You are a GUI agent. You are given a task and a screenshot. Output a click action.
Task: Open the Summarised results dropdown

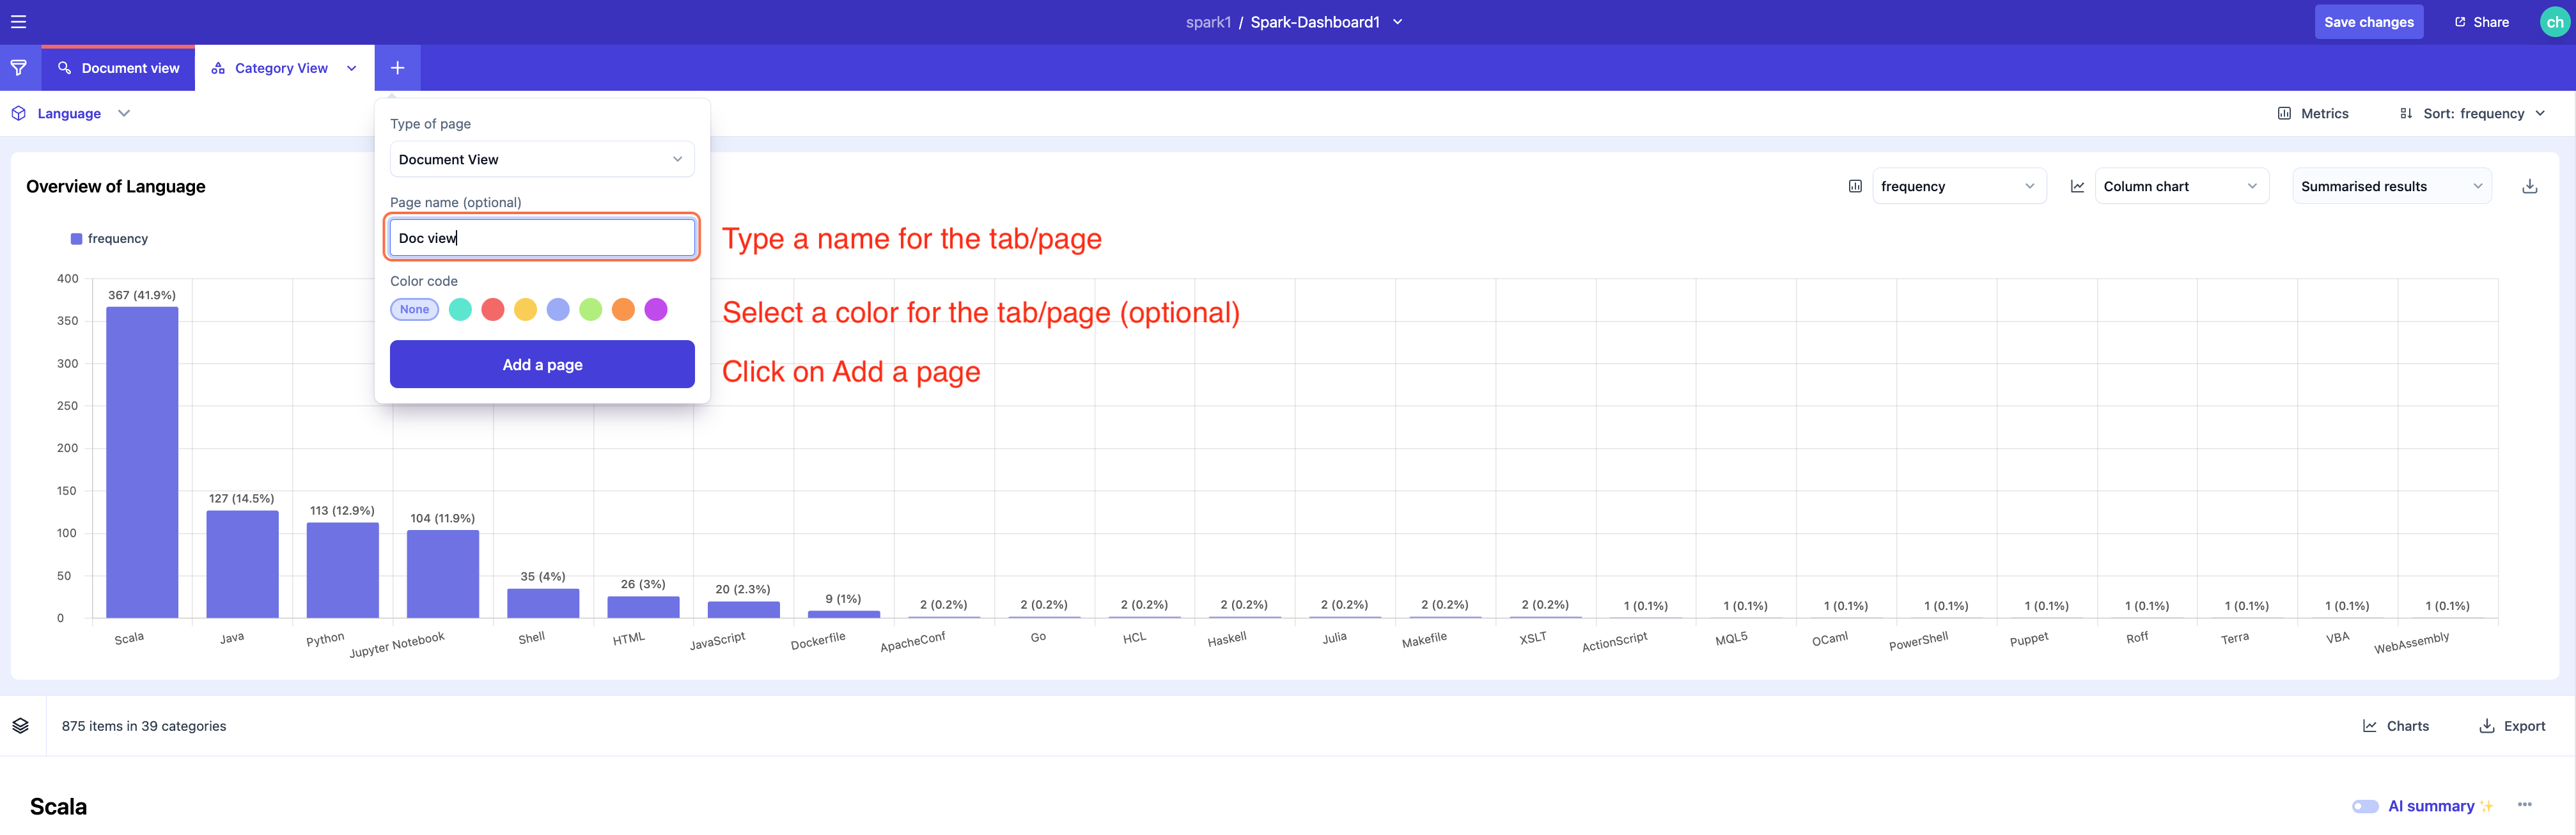click(x=2390, y=186)
